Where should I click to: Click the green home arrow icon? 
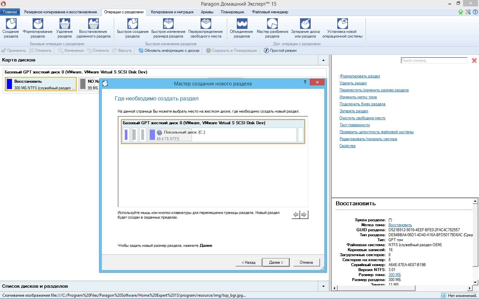pyautogui.click(x=461, y=12)
